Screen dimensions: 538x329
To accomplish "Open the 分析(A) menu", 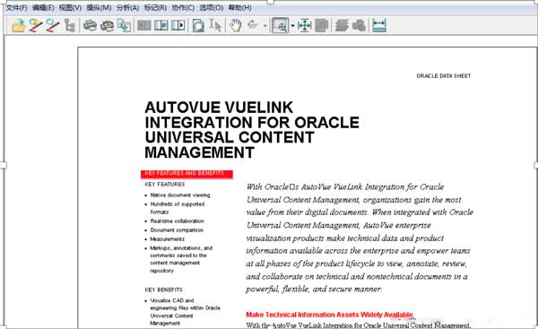I will coord(127,7).
